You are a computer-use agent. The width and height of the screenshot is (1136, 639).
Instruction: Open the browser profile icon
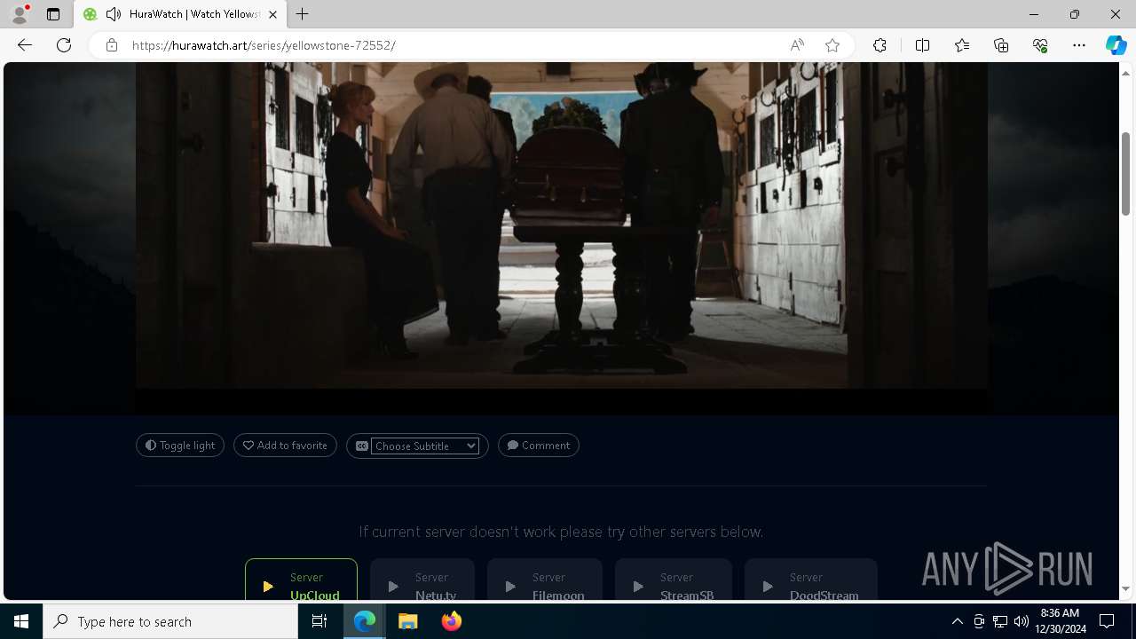pyautogui.click(x=20, y=14)
